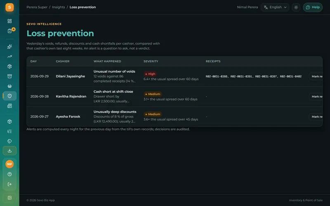Screen dimensions: 330x206
Task: Click 'Unusually deep discounts' alert title
Action: tap(115, 112)
